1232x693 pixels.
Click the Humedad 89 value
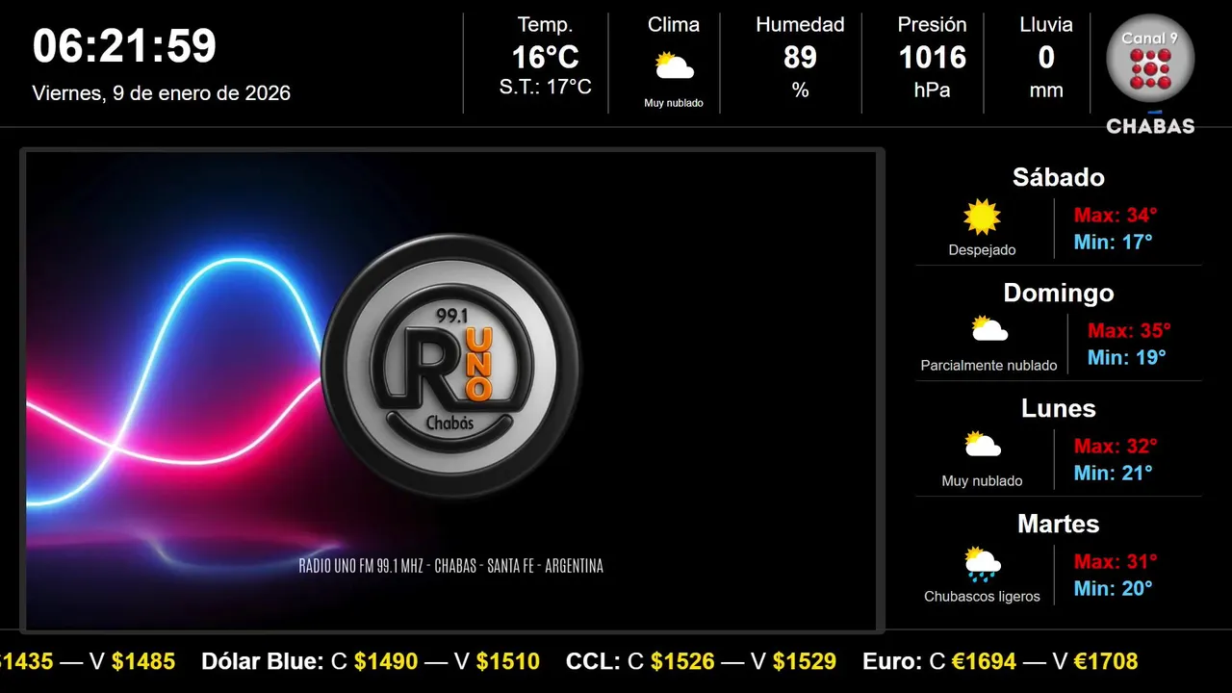[x=800, y=58]
